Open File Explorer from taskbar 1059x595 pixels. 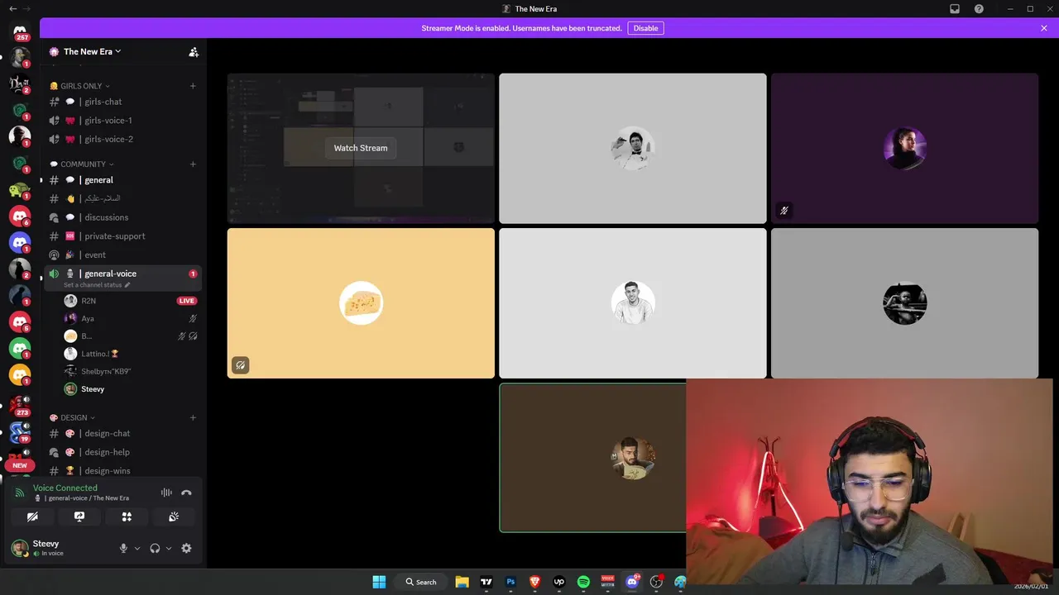tap(462, 582)
